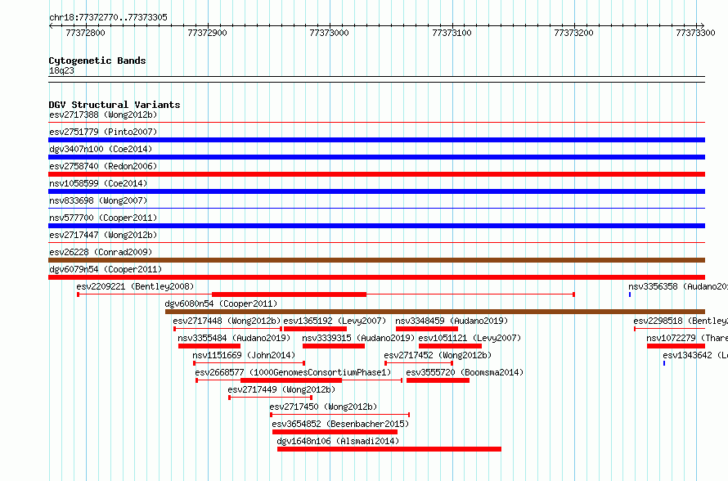Open esv3555720 (Boomsma2014) variant label
The image size is (728, 481).
coord(465,372)
